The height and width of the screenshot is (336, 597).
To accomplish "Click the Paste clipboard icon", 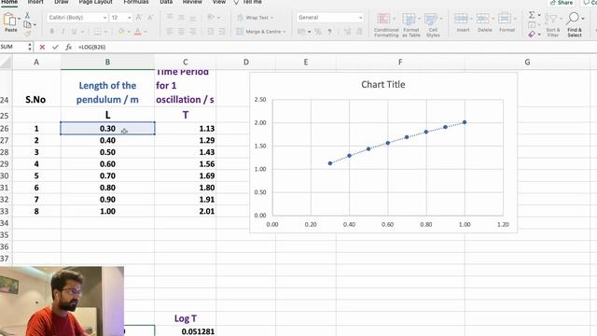I will pos(9,20).
